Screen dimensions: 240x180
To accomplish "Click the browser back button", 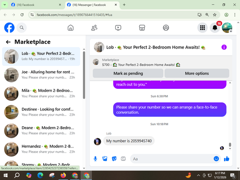I will point(5,15).
